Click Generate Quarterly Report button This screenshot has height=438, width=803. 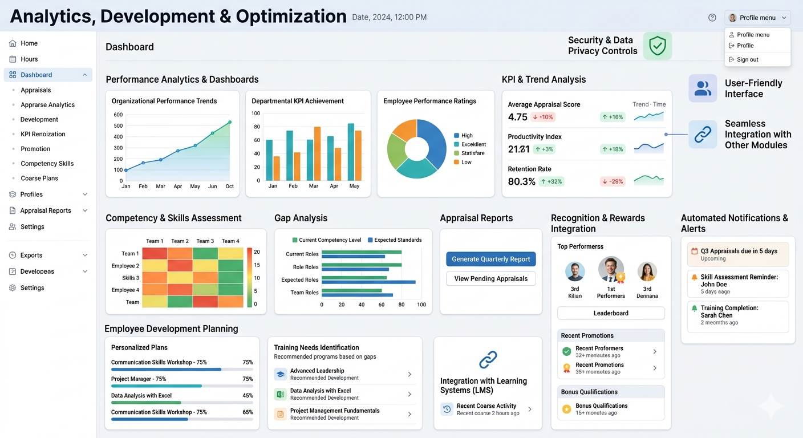[491, 259]
